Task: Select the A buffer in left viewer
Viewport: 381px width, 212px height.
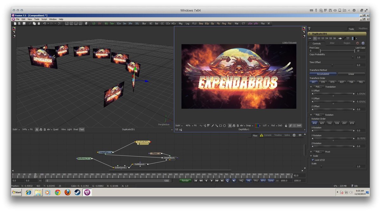Action: coord(37,129)
